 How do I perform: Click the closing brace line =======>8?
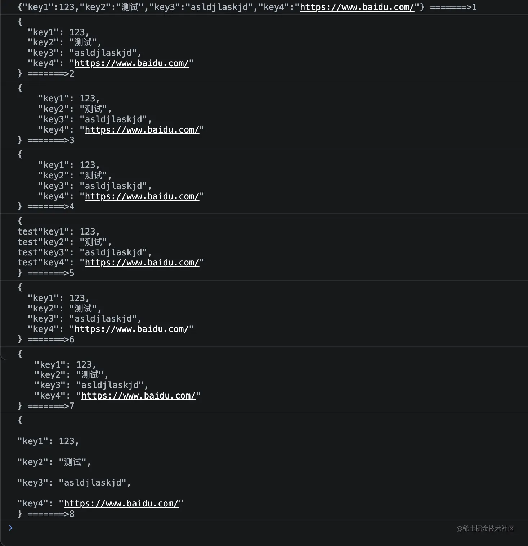click(46, 514)
